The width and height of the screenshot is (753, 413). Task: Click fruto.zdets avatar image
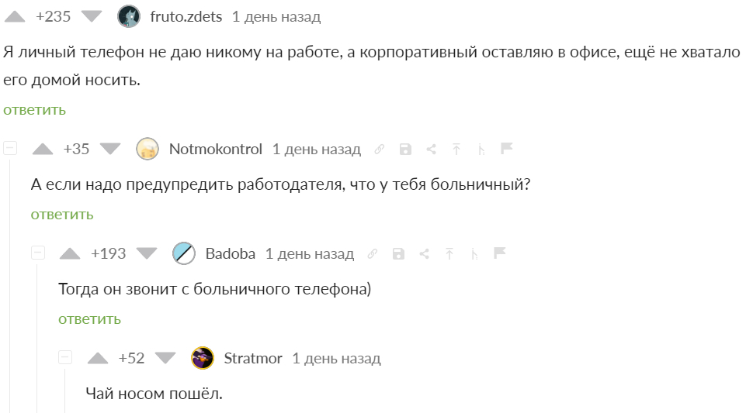coord(128,16)
